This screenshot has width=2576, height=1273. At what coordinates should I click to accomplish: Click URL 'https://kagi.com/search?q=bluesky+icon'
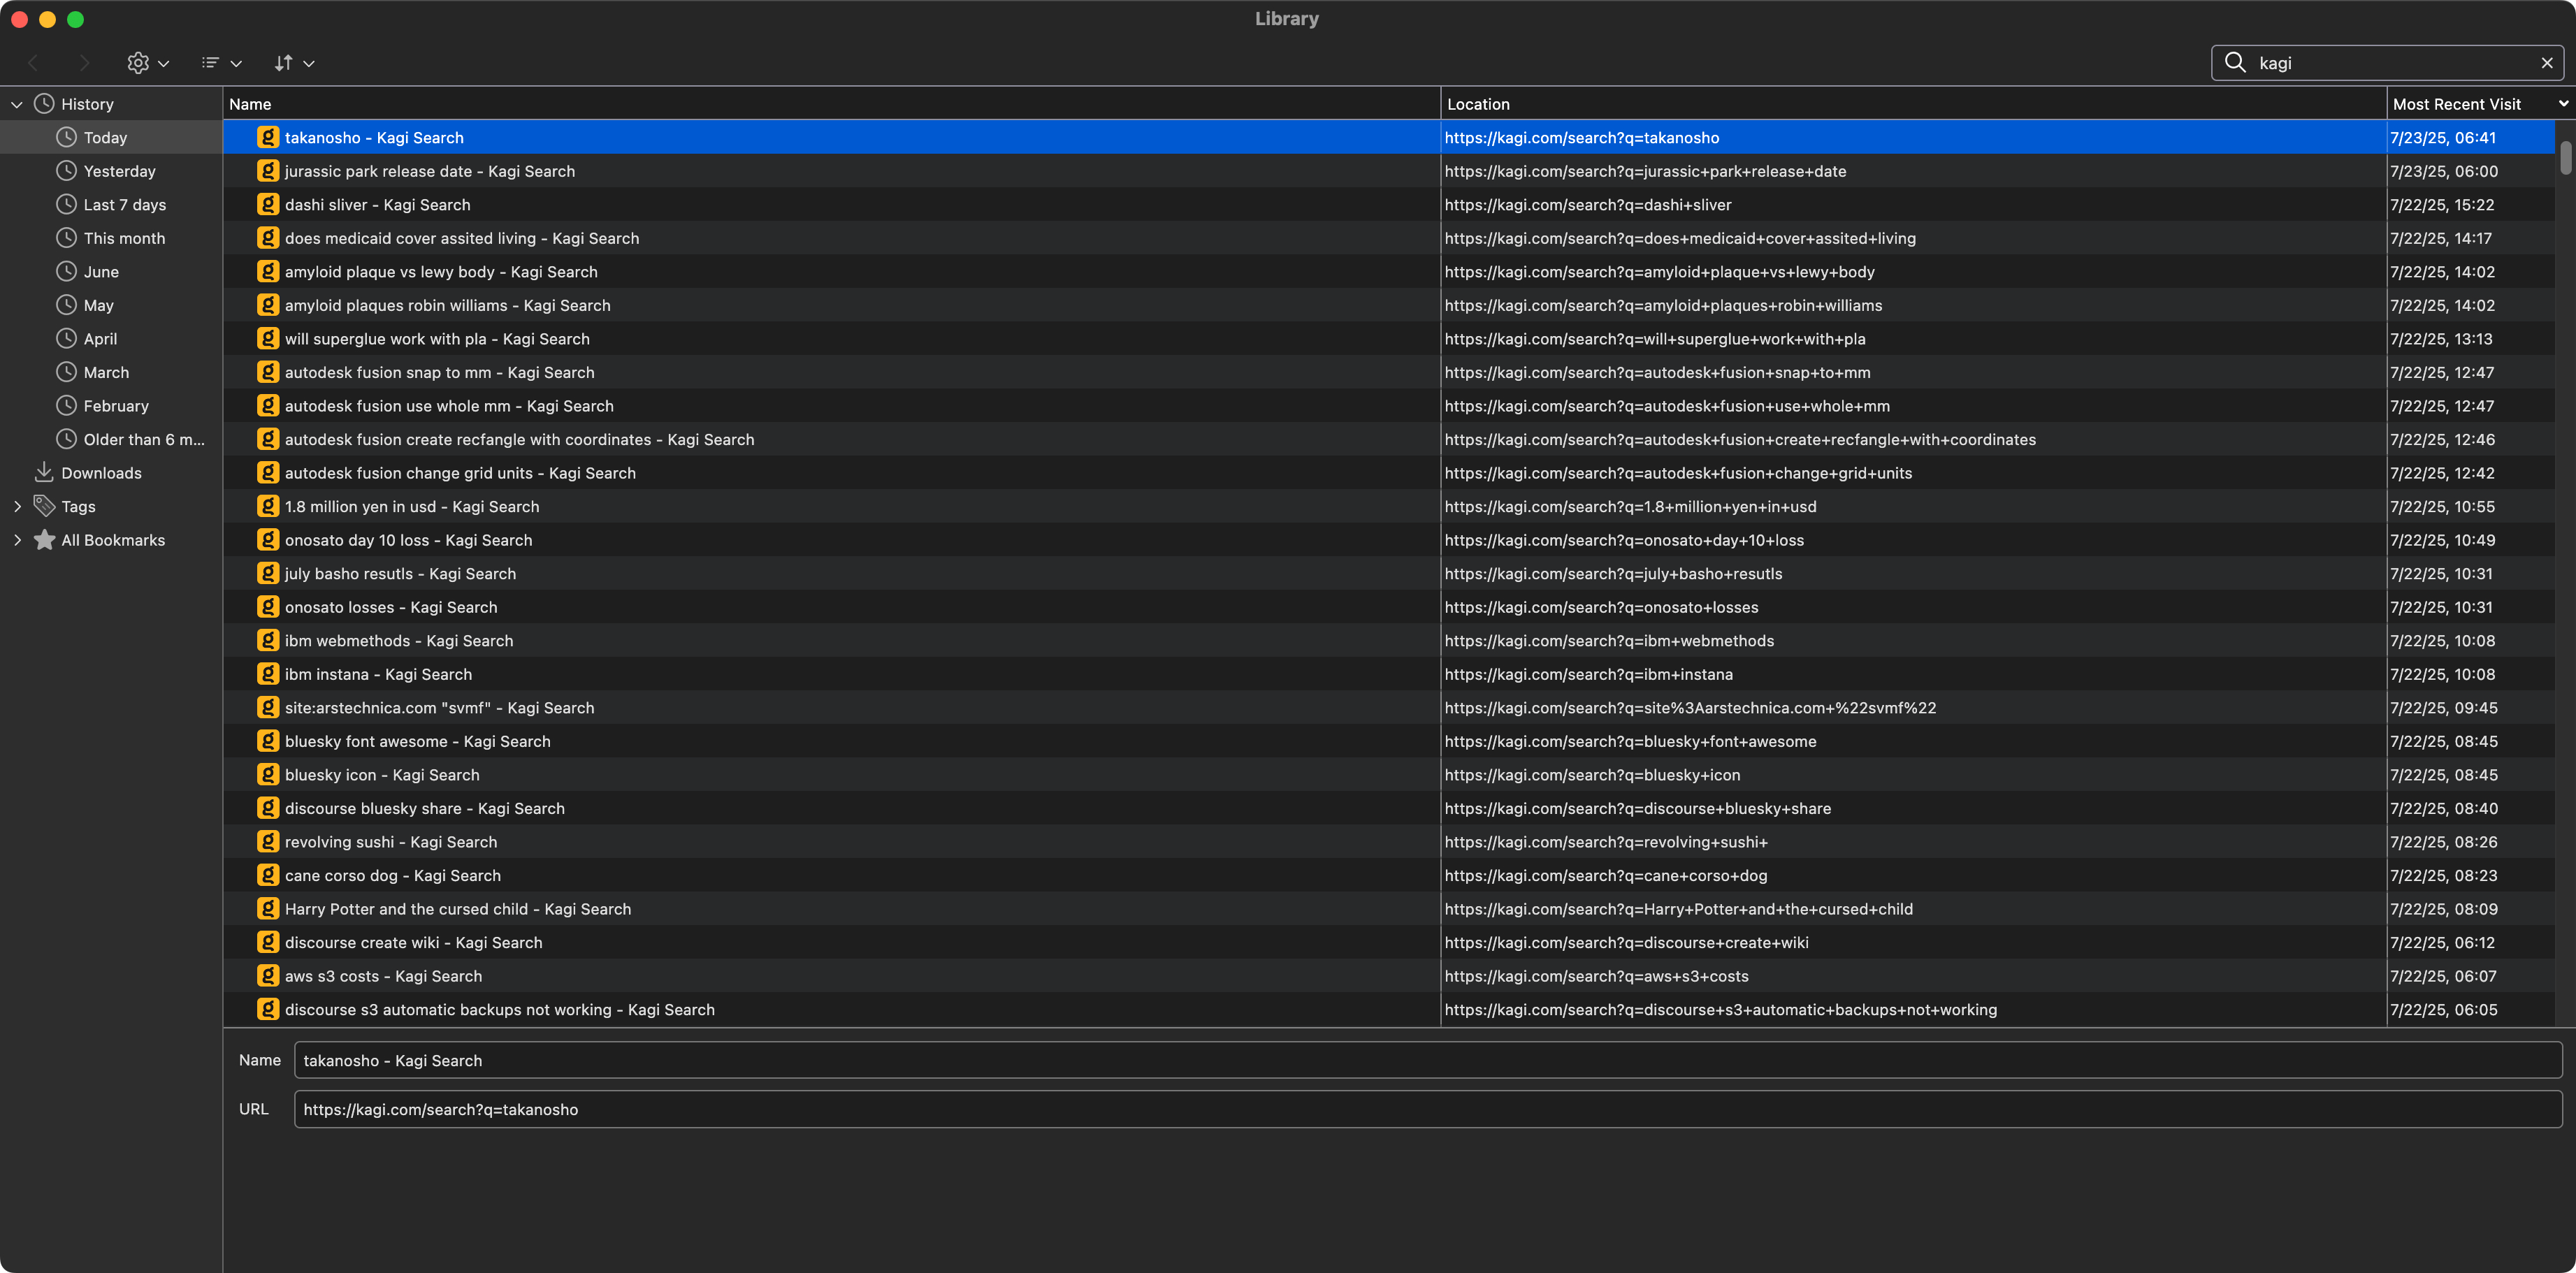(x=1592, y=774)
